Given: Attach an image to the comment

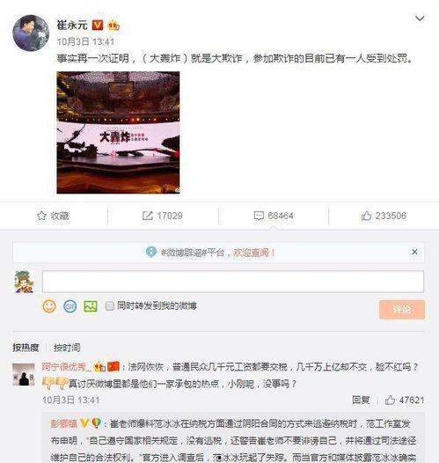Looking at the screenshot, I should [x=91, y=306].
